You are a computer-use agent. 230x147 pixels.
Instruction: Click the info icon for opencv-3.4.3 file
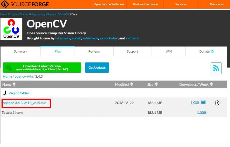[x=217, y=103]
